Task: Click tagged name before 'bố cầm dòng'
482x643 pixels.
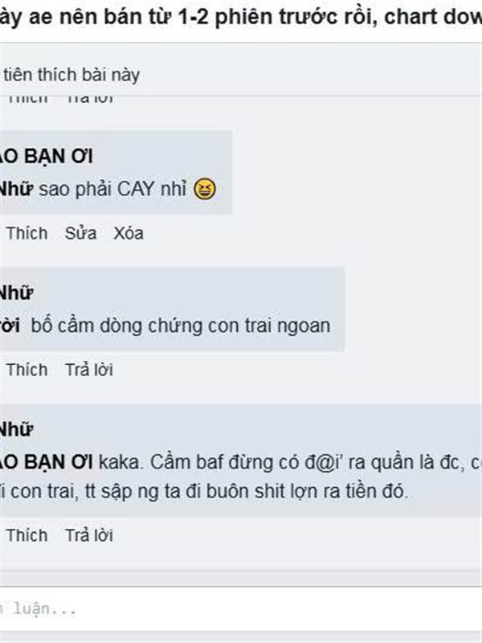Action: (x=10, y=326)
